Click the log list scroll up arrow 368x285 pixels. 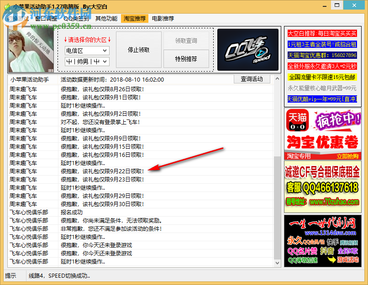[277, 78]
